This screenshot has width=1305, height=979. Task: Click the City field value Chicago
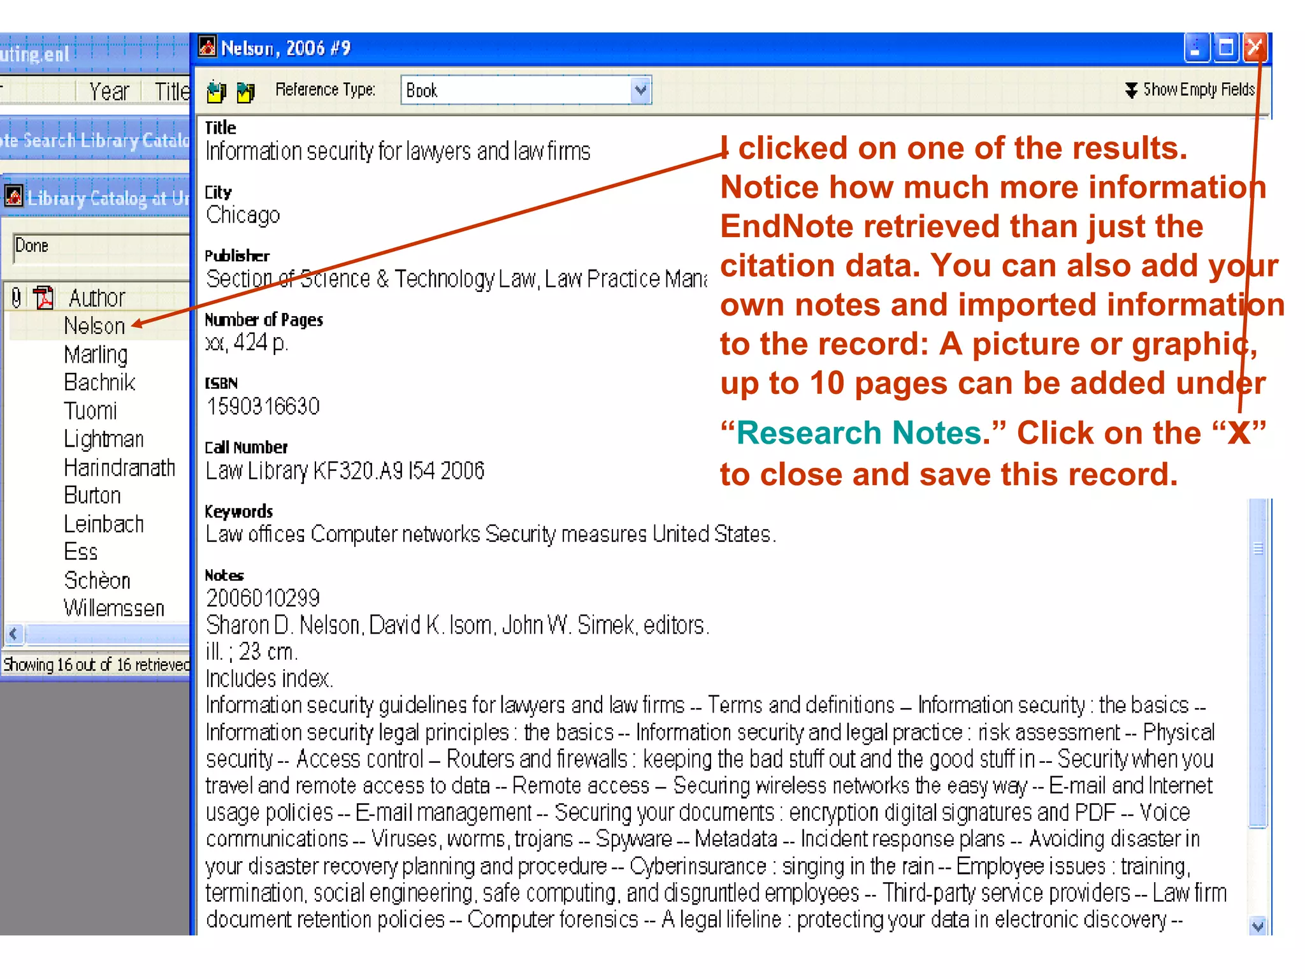click(x=243, y=215)
